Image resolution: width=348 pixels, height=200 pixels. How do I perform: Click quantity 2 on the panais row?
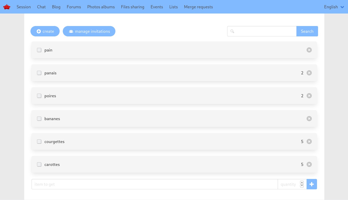click(x=302, y=73)
